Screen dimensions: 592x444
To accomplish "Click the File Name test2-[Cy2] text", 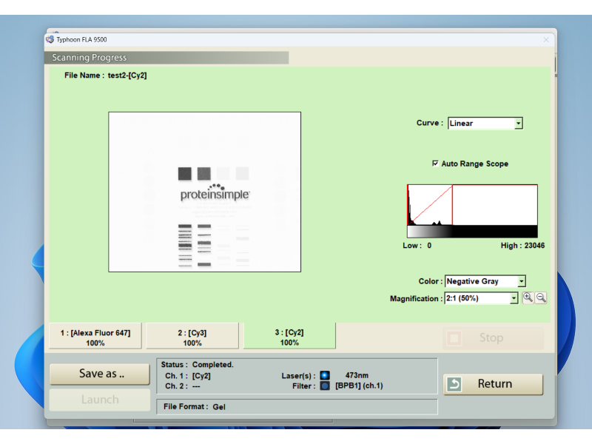I will click(105, 75).
